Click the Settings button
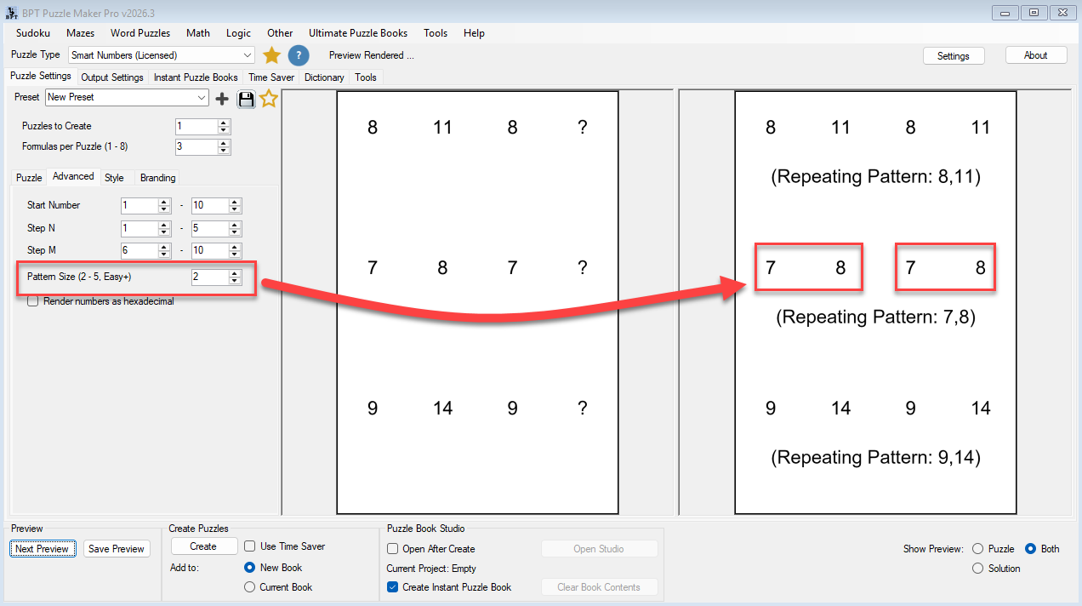The height and width of the screenshot is (606, 1082). (x=954, y=55)
